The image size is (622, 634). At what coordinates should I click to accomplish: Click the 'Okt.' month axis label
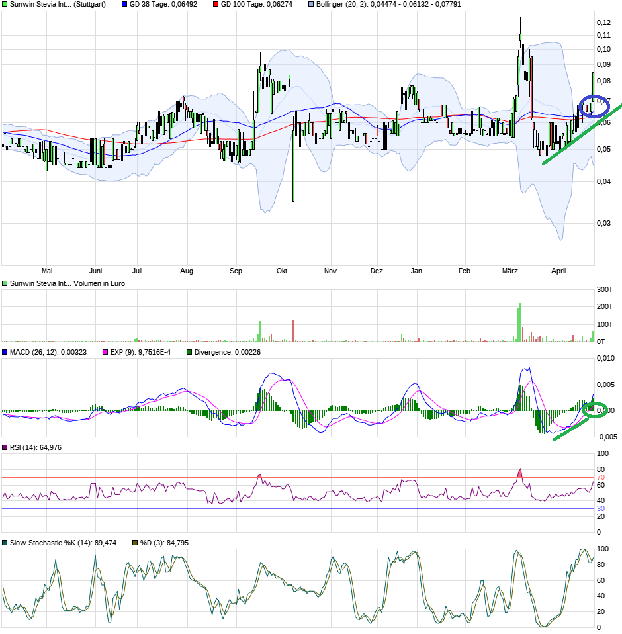tap(283, 271)
